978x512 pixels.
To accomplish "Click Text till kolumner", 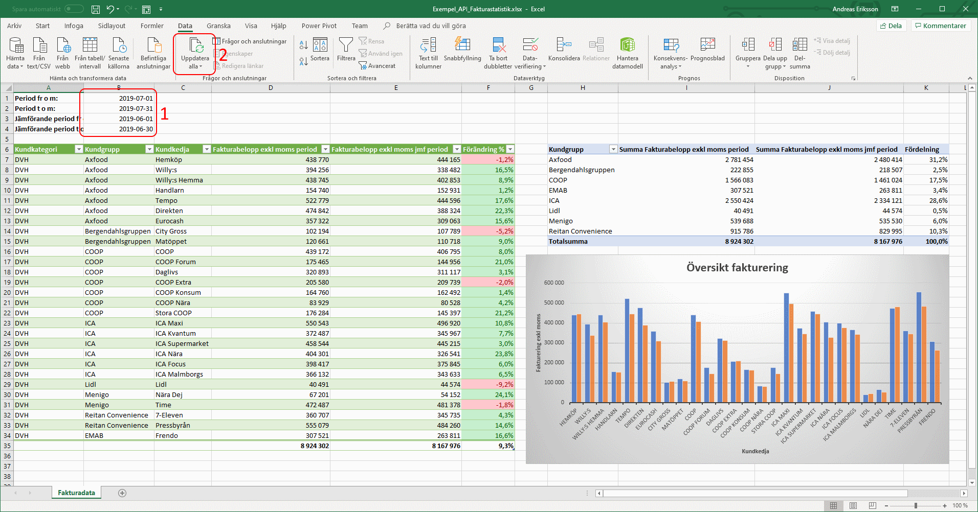I will [428, 53].
